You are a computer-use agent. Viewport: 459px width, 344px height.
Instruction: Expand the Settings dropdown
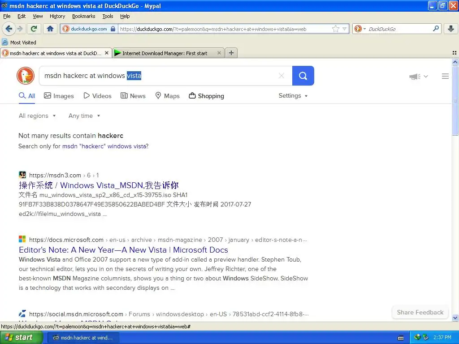click(x=293, y=96)
